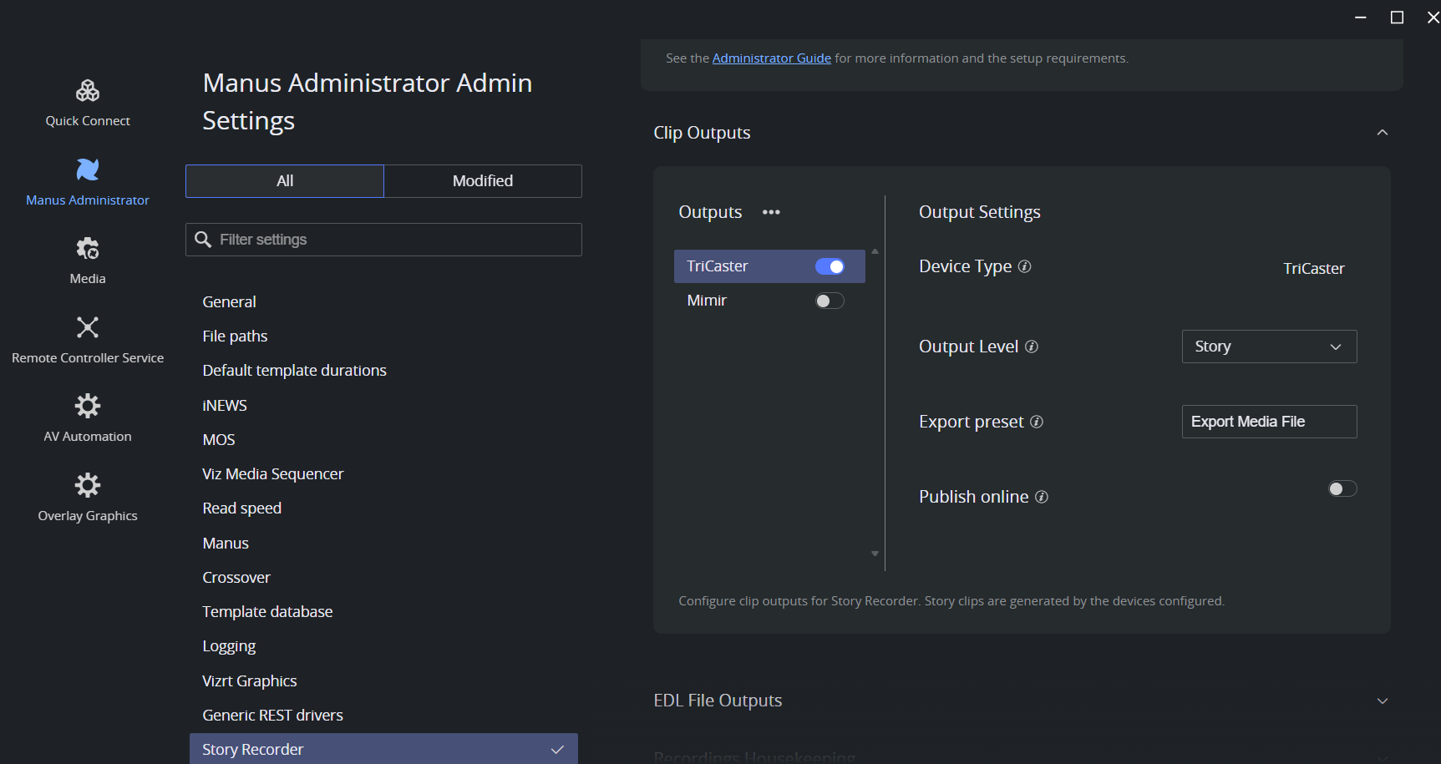Viewport: 1441px width, 764px height.
Task: Switch to the Modified tab
Action: 483,181
